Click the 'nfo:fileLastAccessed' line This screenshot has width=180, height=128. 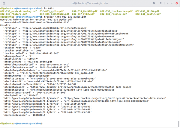36,67
